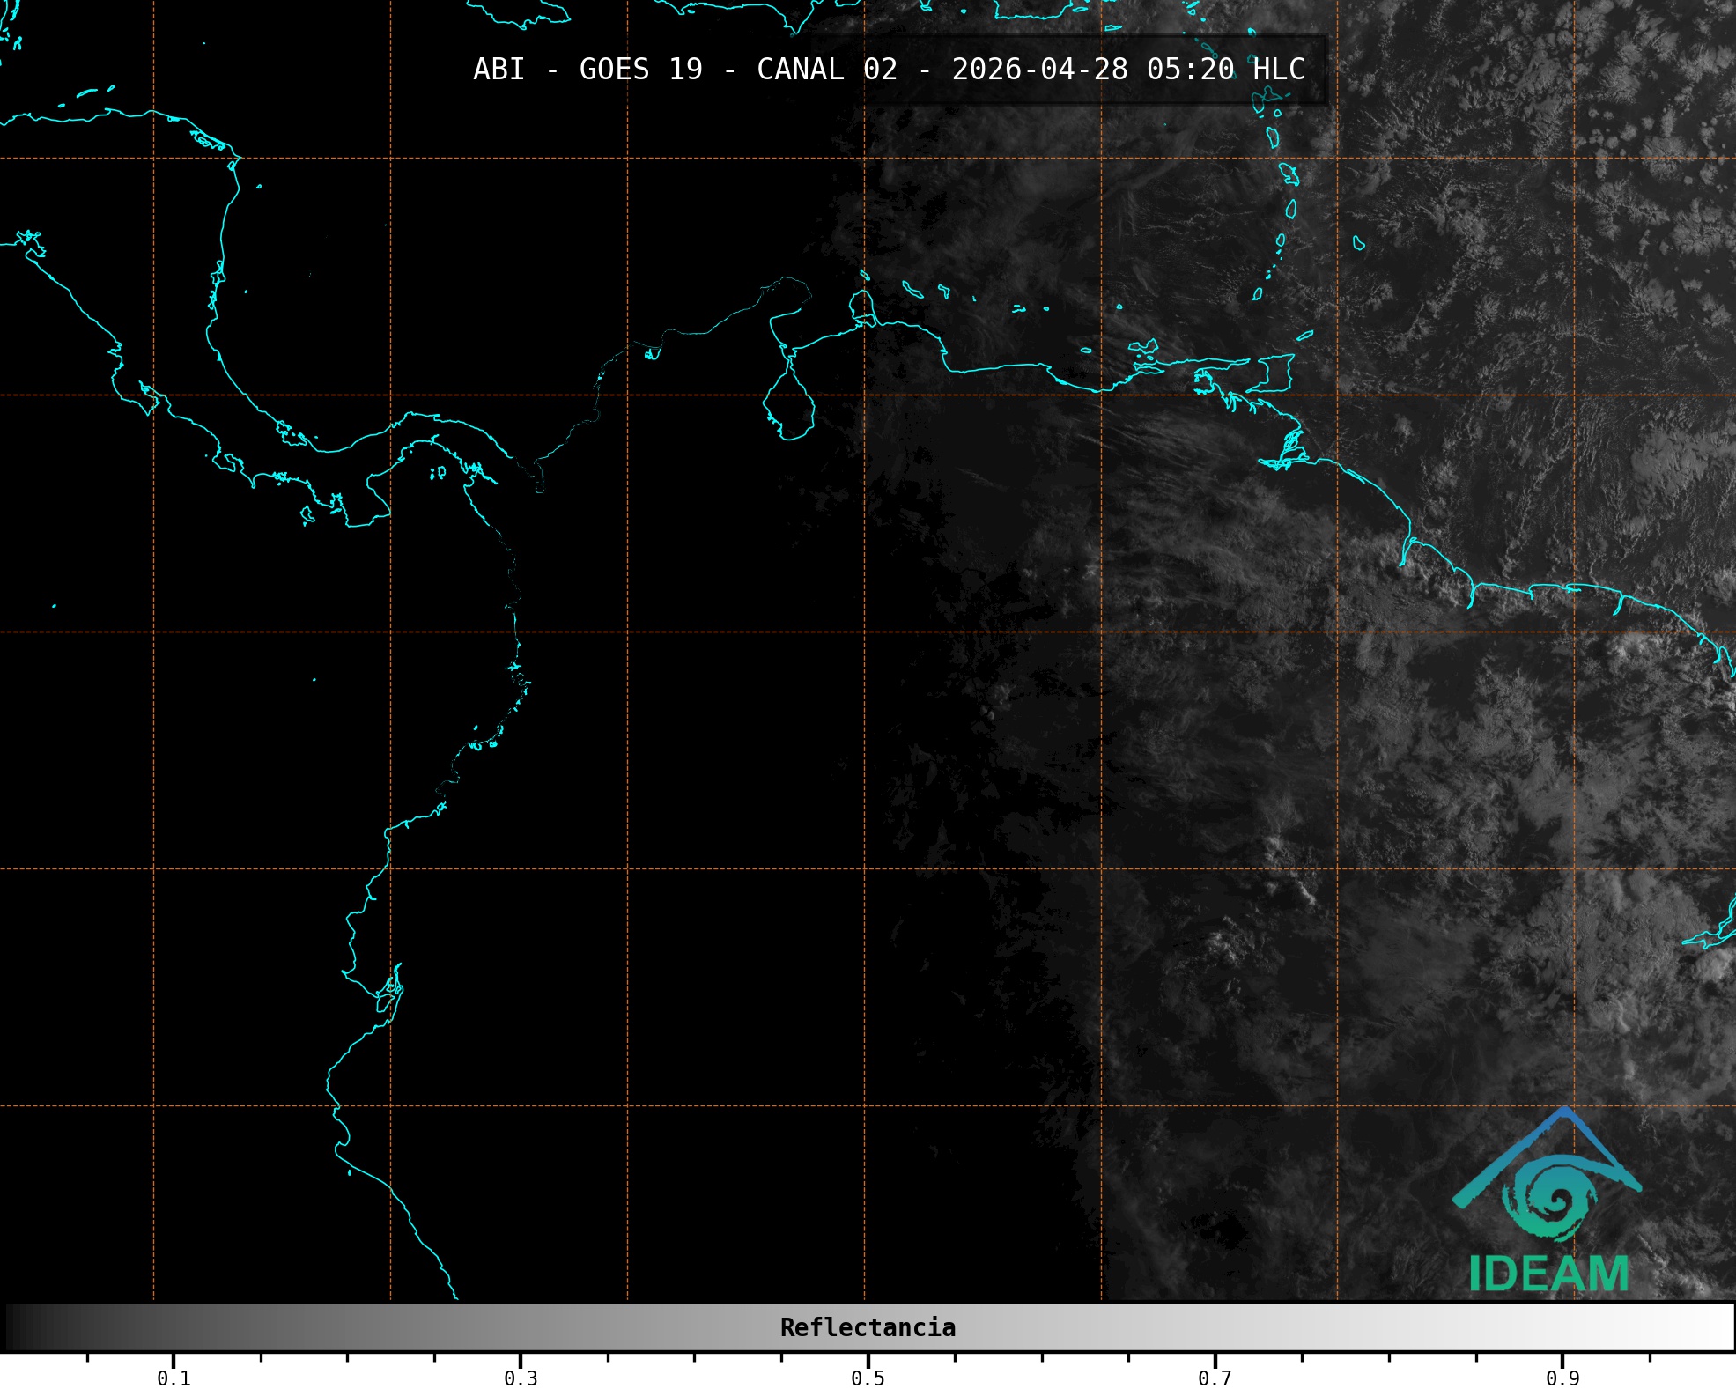This screenshot has width=1736, height=1389.
Task: Click the 0.9 colorbar tick label
Action: [x=1562, y=1378]
